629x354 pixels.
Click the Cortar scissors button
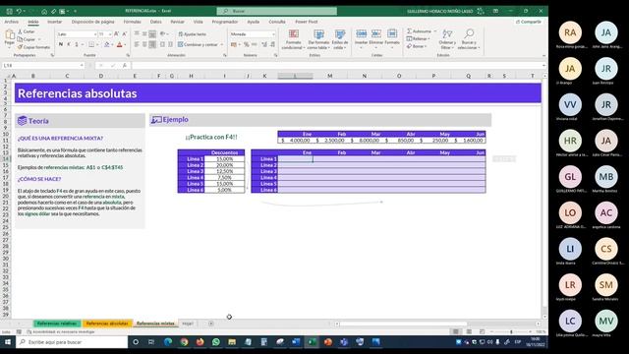(x=27, y=31)
